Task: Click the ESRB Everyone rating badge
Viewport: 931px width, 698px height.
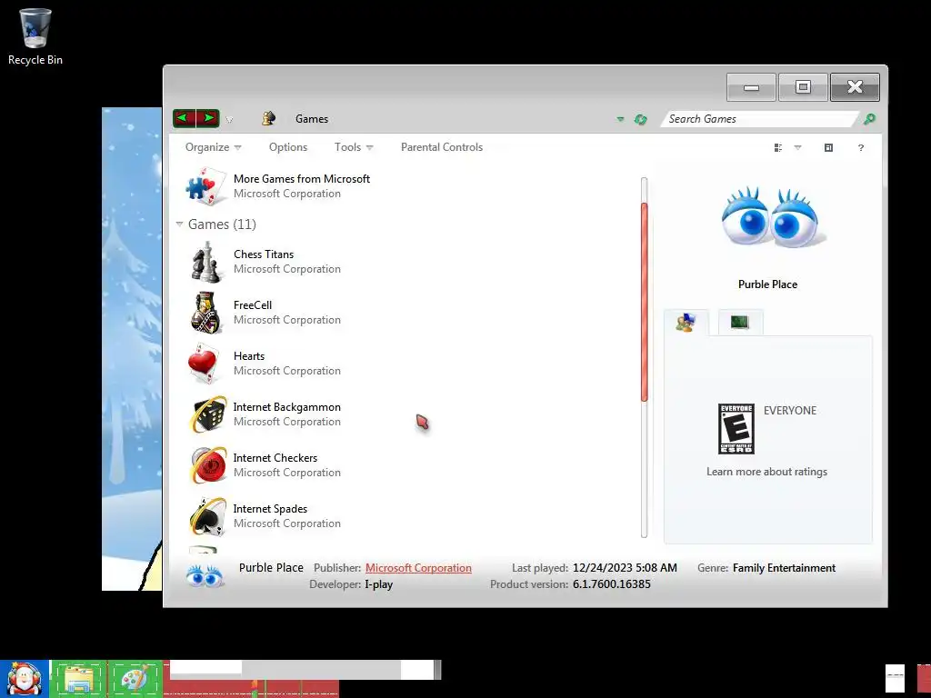Action: click(x=736, y=429)
